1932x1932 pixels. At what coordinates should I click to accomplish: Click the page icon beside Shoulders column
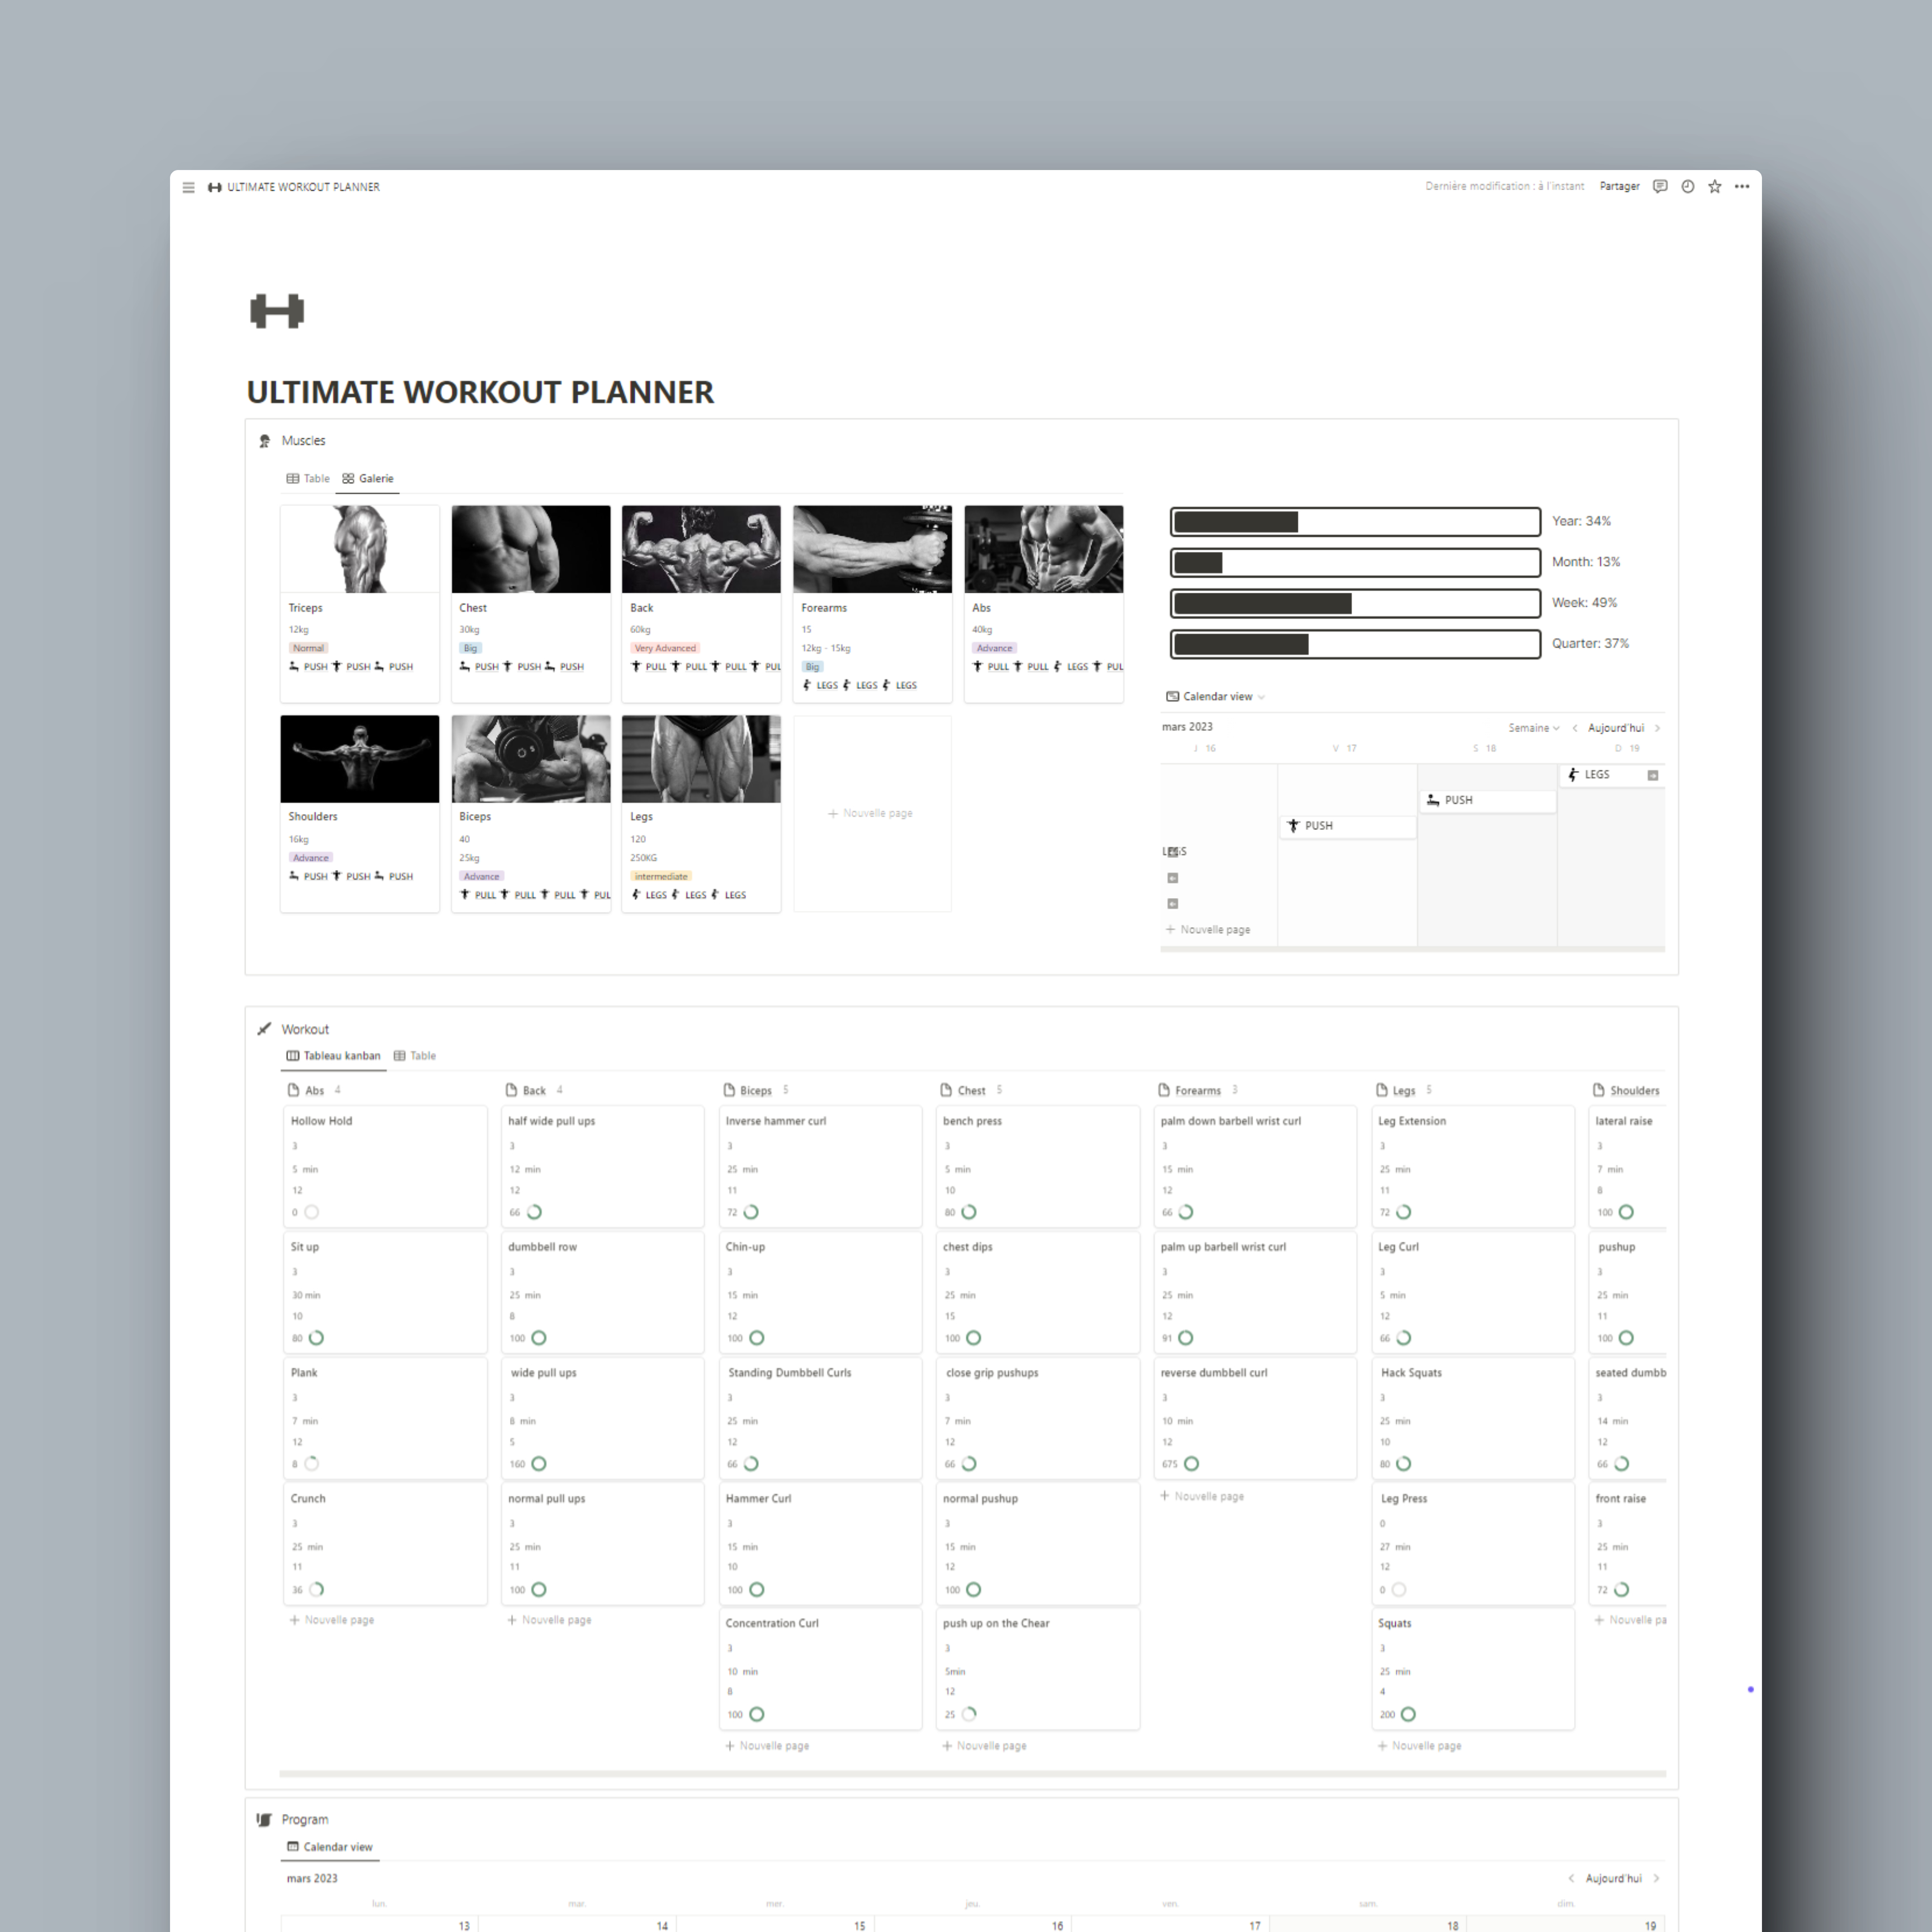coord(1599,1090)
